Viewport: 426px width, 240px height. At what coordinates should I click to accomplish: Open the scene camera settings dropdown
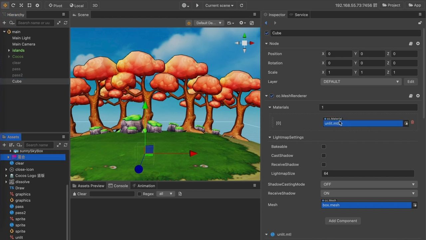[x=231, y=23]
